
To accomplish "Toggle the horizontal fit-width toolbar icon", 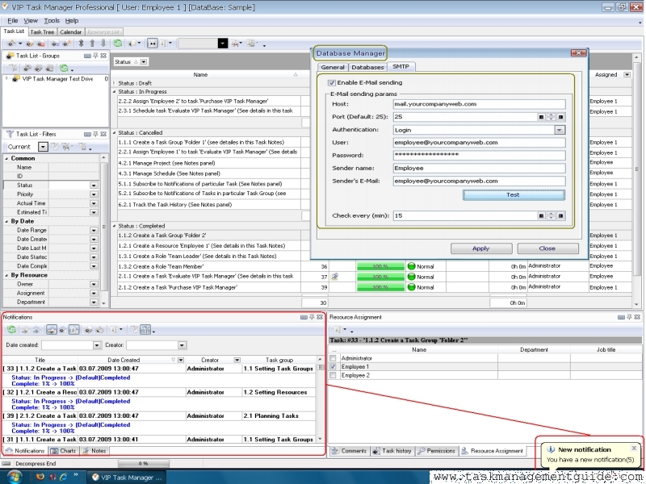I will point(153,44).
